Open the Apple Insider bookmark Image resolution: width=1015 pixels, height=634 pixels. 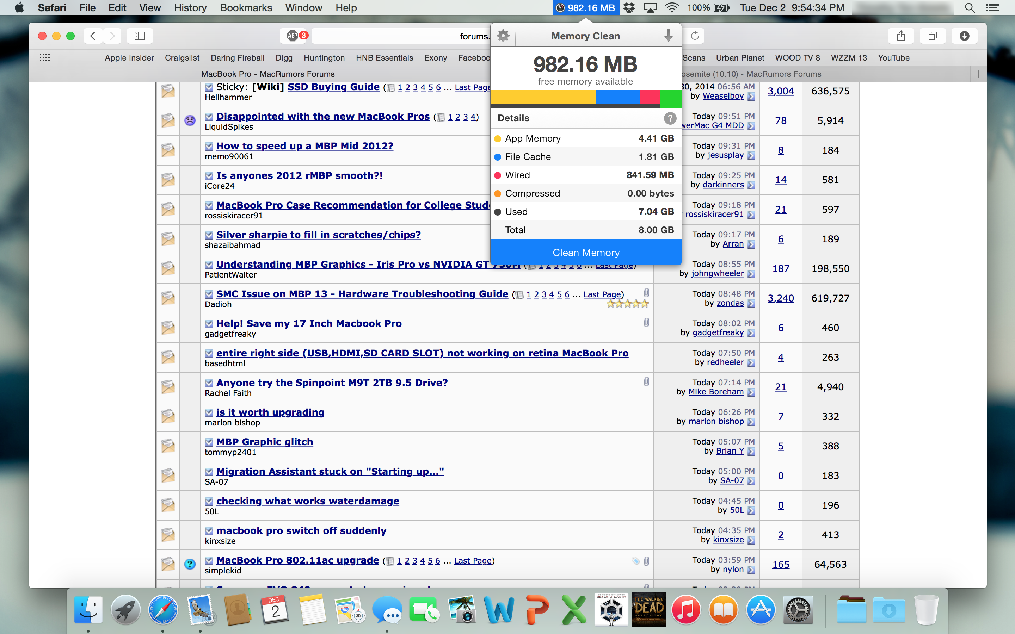point(129,58)
